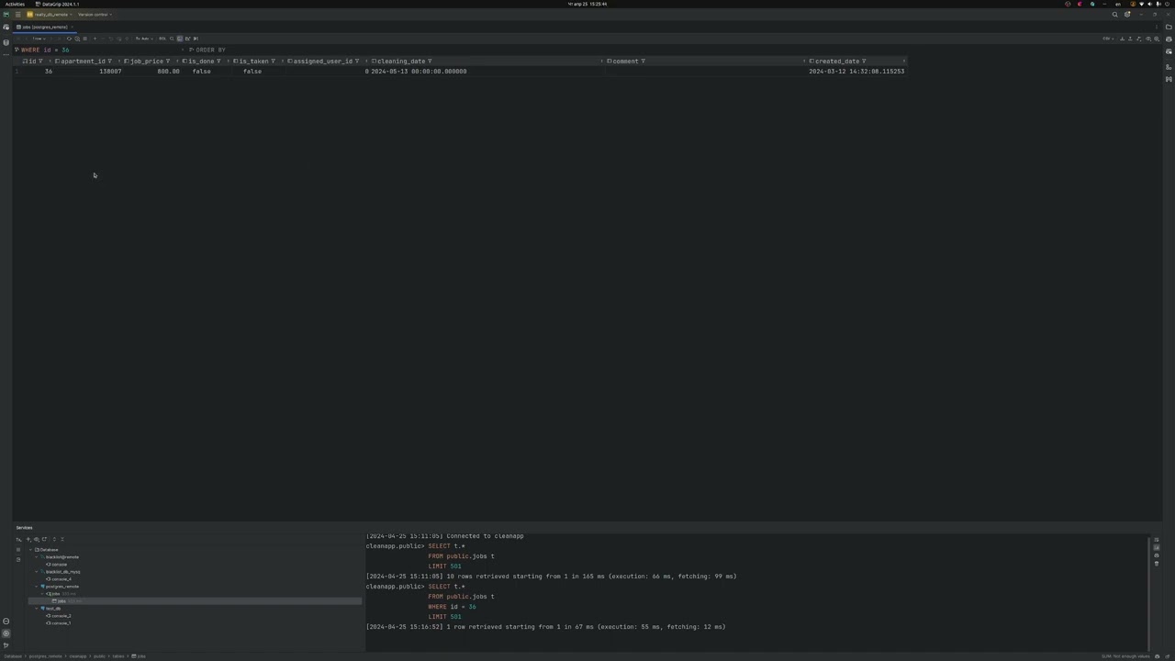Open the main hamburger menu
This screenshot has height=661, width=1175.
click(x=18, y=15)
